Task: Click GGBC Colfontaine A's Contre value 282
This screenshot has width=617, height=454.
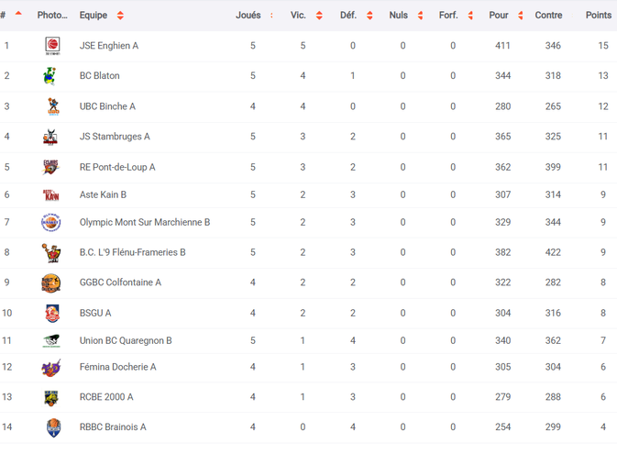Action: tap(553, 282)
